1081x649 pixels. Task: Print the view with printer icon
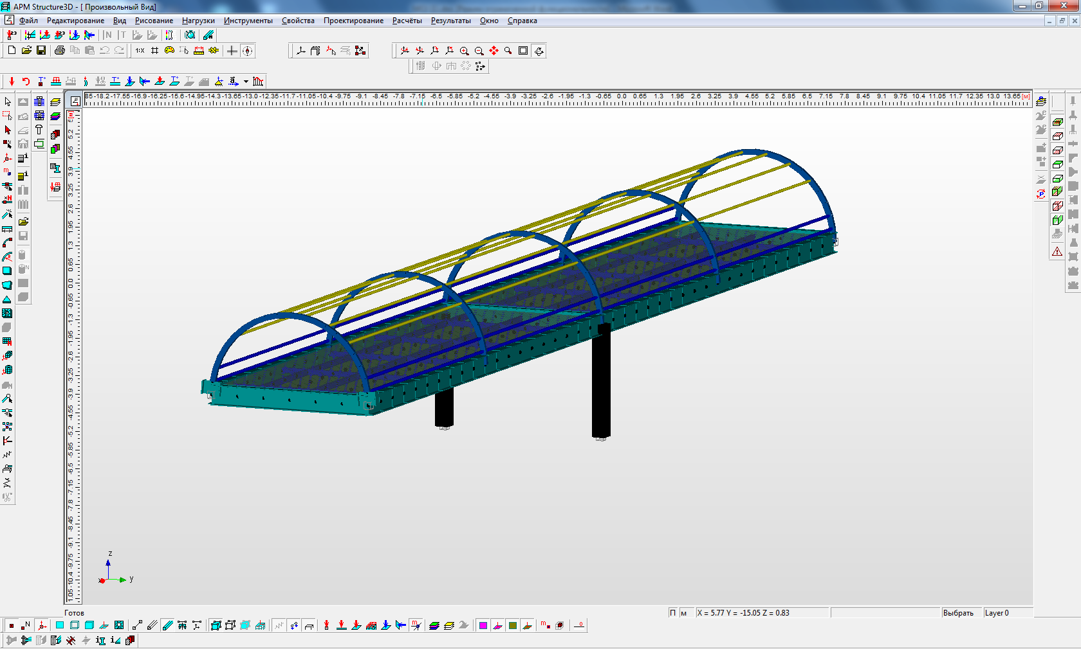coord(60,50)
